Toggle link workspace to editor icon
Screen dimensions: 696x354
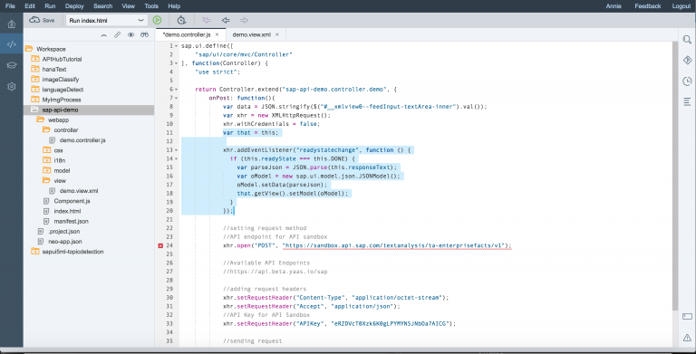point(117,34)
